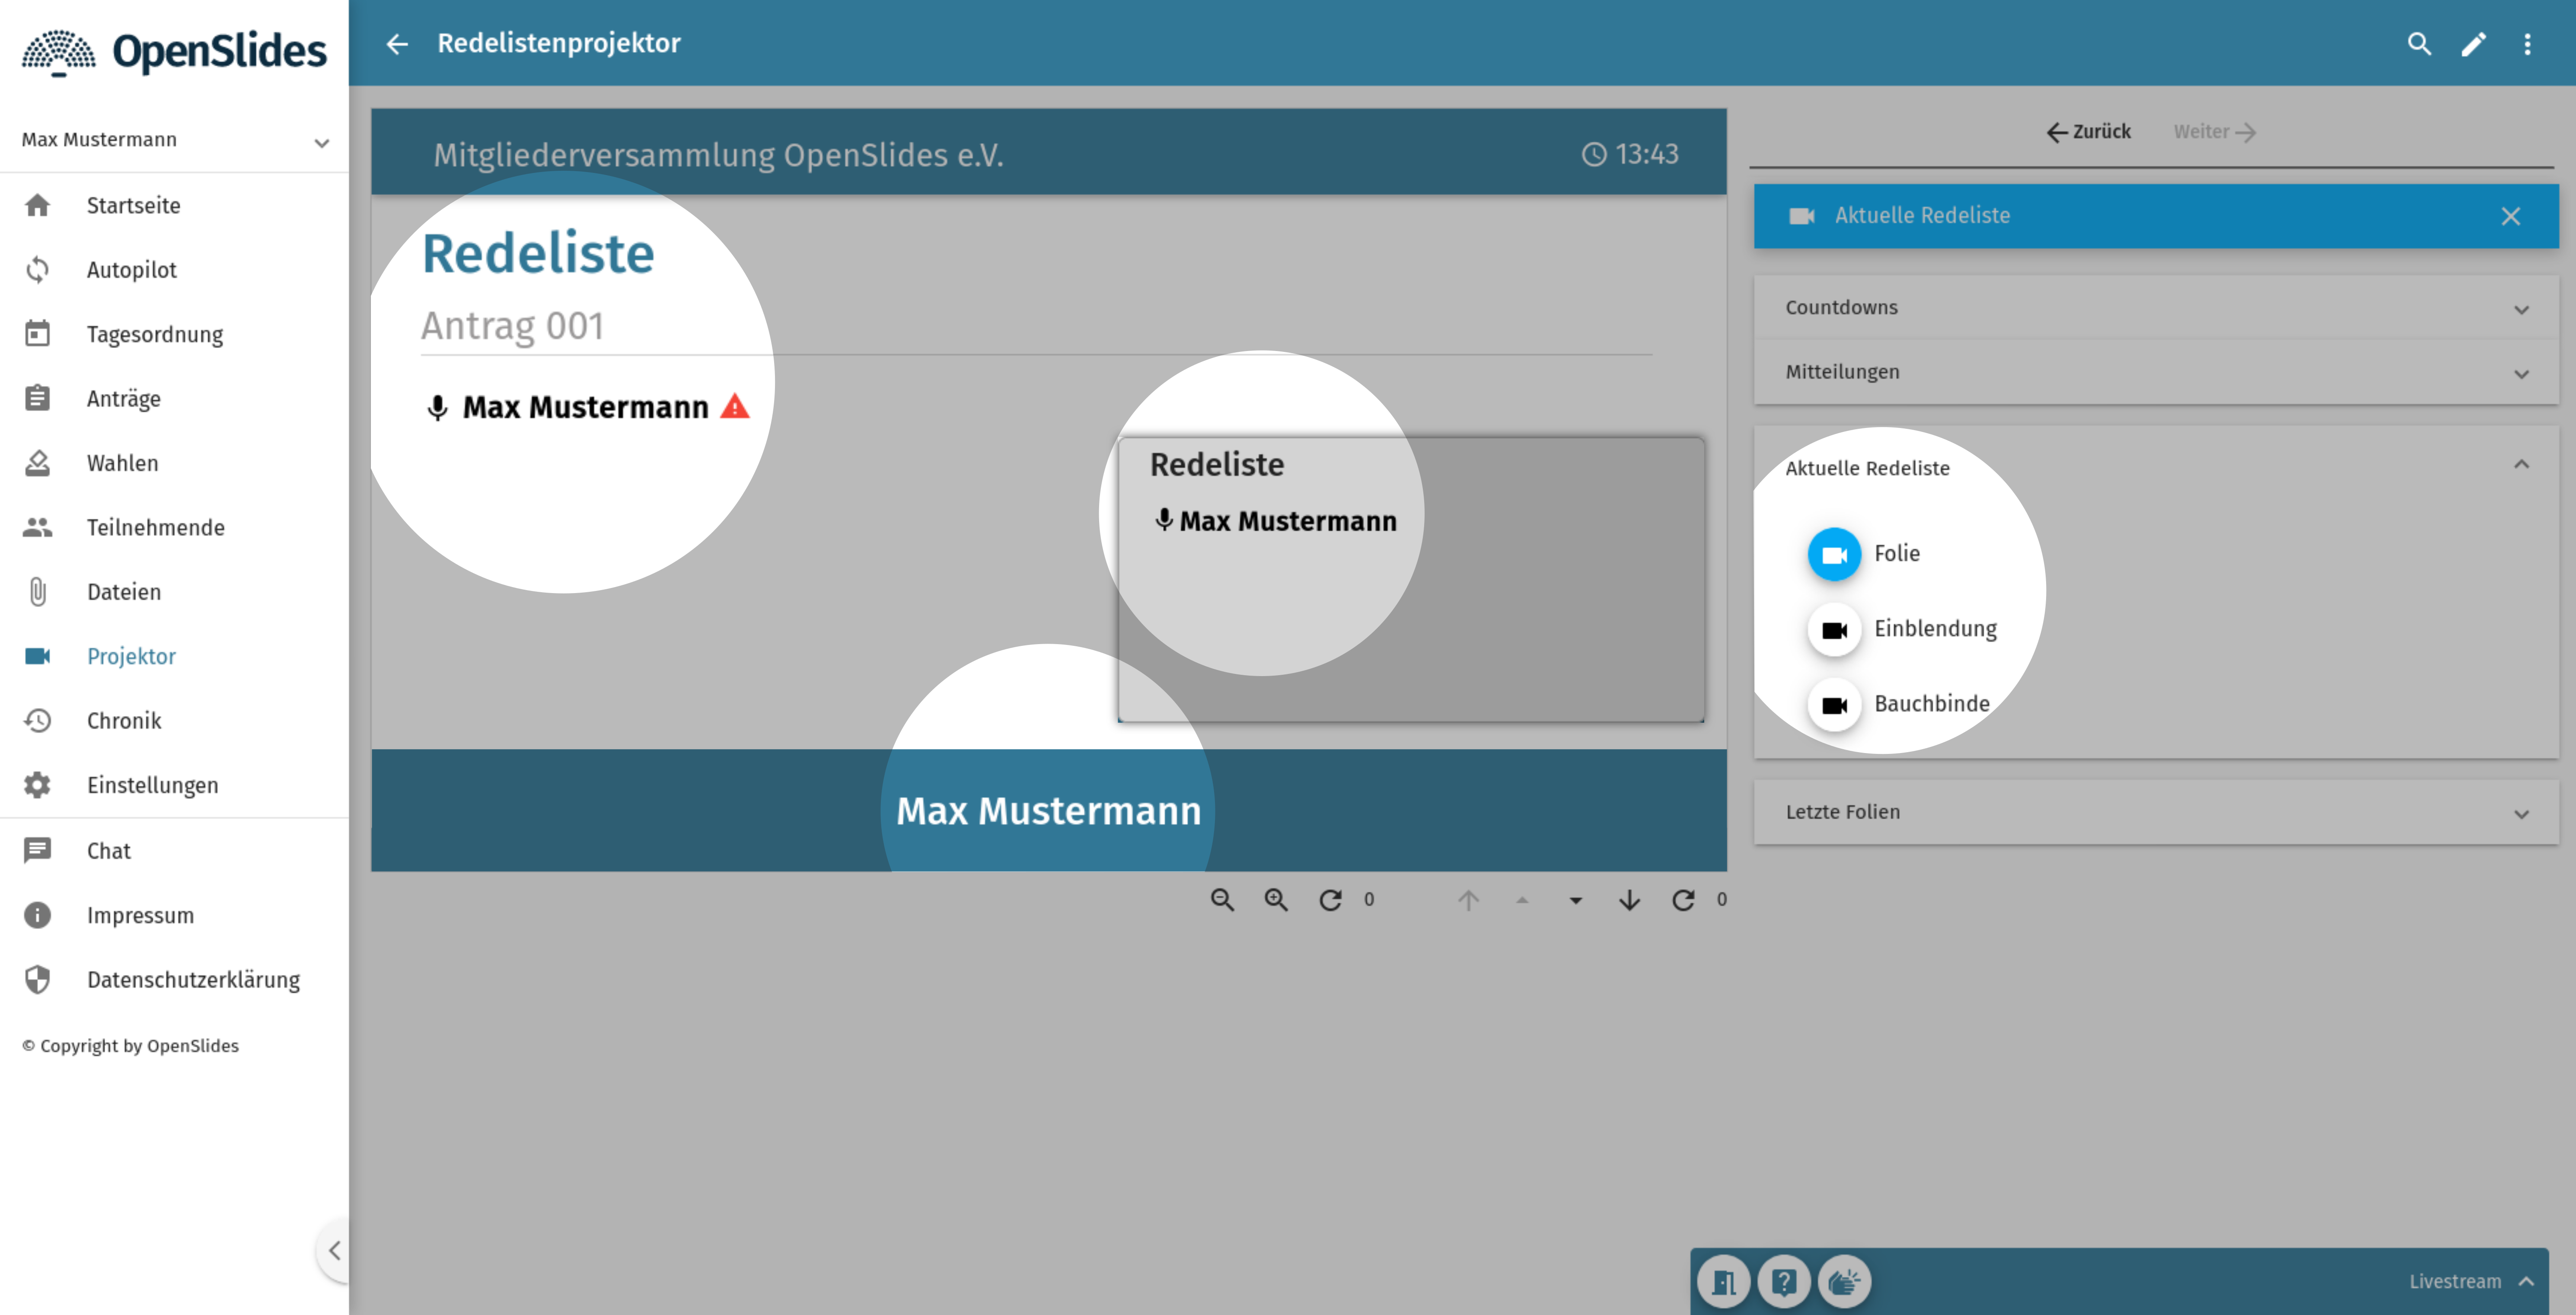Reset the projector scroll position
The height and width of the screenshot is (1315, 2576).
pyautogui.click(x=1683, y=899)
